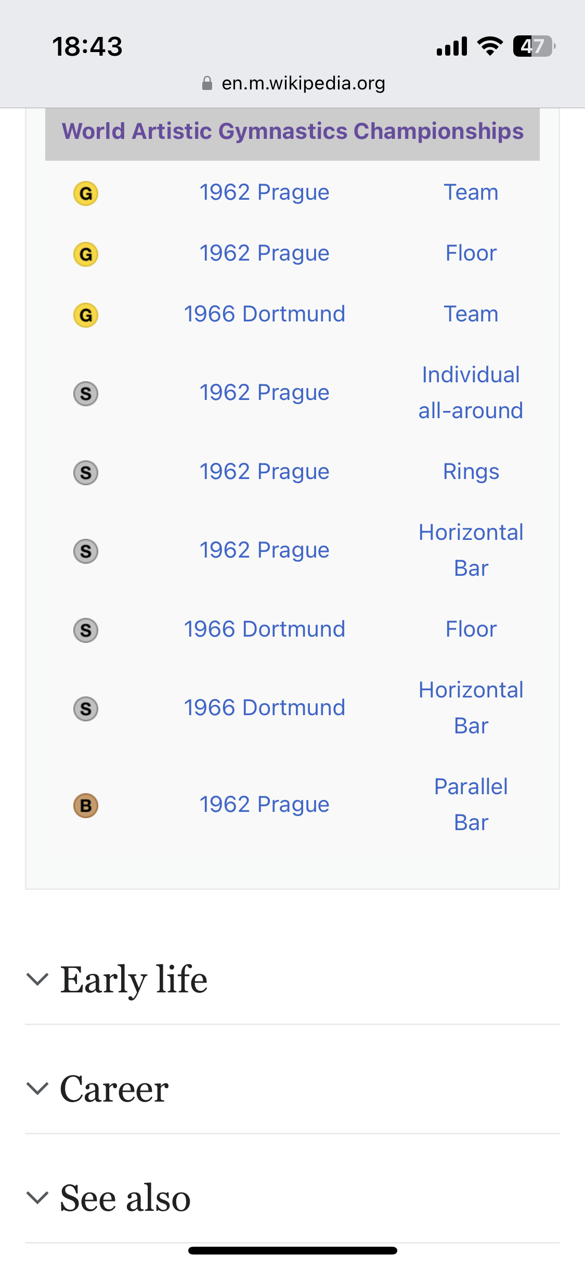Tap the Wi-Fi icon in the status bar
Viewport: 585px width, 1267px height.
pyautogui.click(x=490, y=46)
